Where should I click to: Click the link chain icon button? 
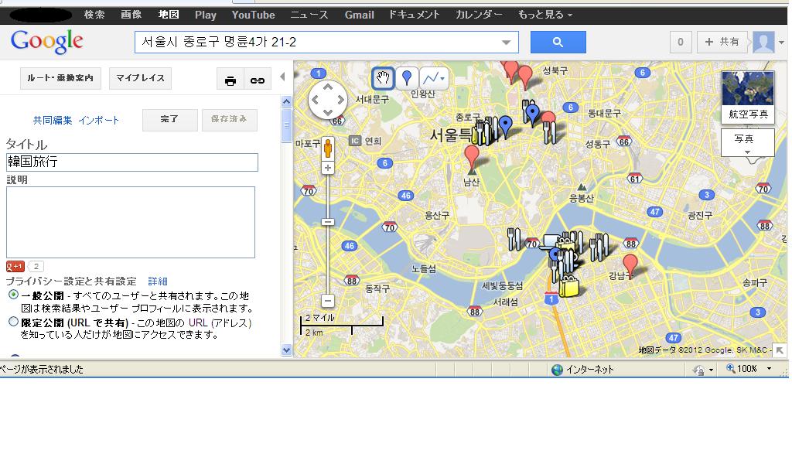coord(258,80)
